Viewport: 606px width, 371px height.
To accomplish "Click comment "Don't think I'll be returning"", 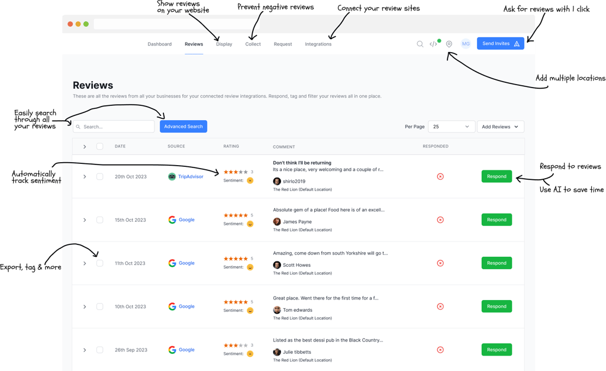I will [302, 163].
